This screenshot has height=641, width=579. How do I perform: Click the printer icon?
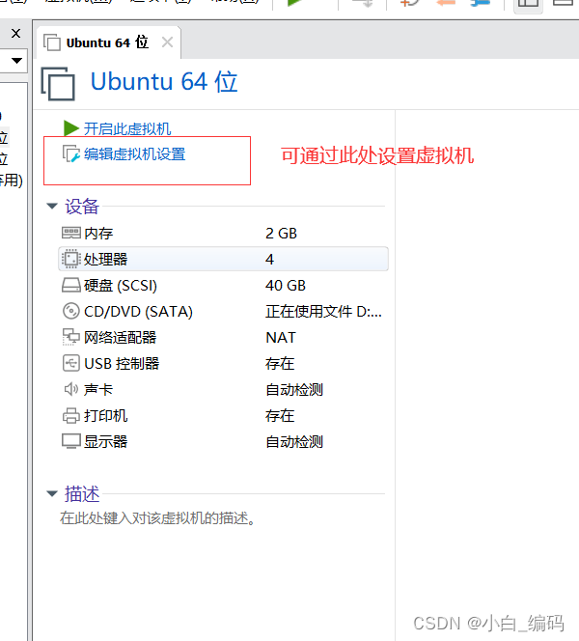click(71, 416)
